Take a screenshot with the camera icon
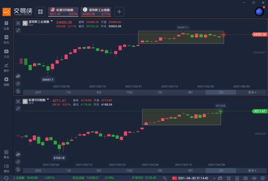The height and width of the screenshot is (181, 268). [246, 178]
